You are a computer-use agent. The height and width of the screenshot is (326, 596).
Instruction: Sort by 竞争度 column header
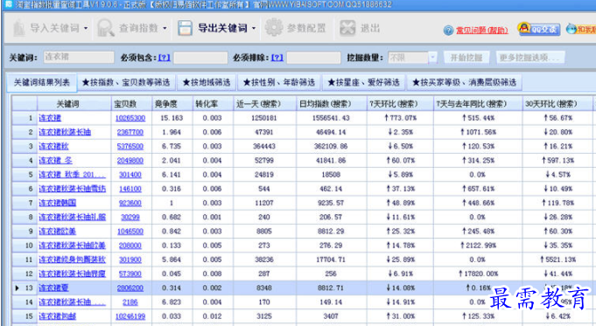172,104
